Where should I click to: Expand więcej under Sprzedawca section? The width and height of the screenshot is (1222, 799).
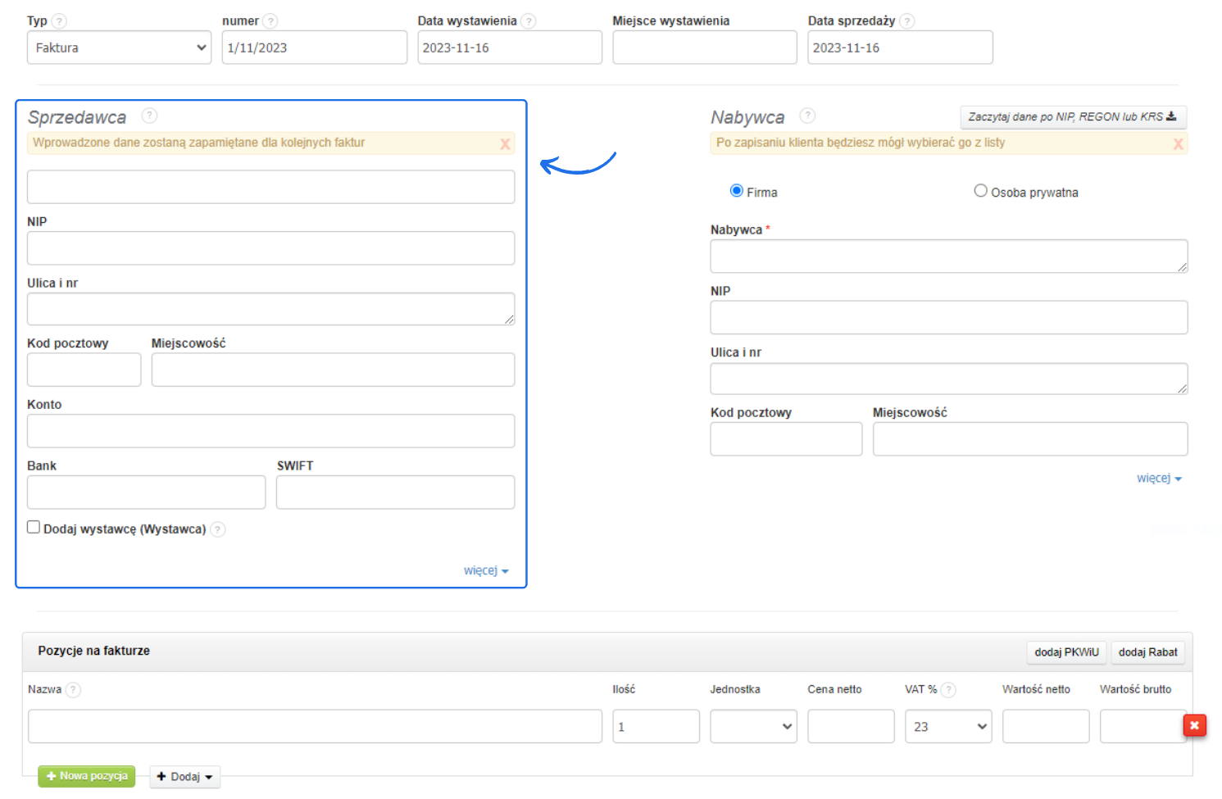pyautogui.click(x=485, y=570)
